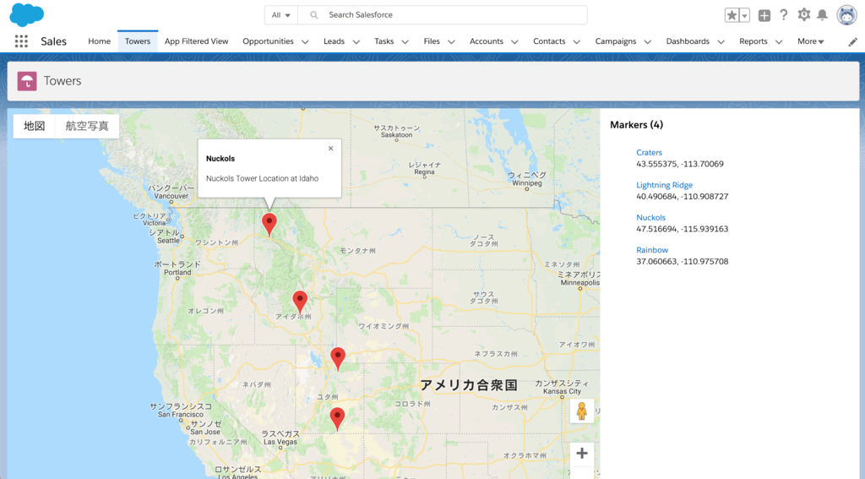
Task: Zoom in using the map plus button
Action: tap(582, 454)
